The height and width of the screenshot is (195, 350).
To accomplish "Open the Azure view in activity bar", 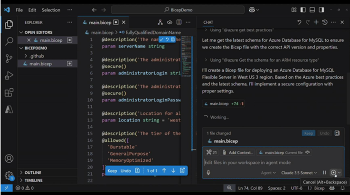I will [x=9, y=110].
